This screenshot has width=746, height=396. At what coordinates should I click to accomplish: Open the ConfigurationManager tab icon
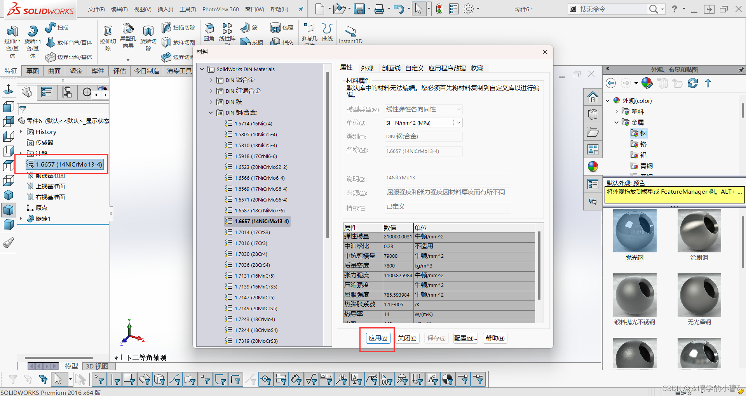[x=67, y=92]
